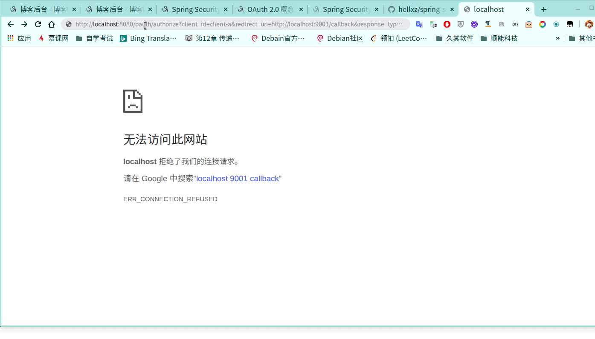Open the purple checkmark badge extension
Image resolution: width=595 pixels, height=339 pixels.
[x=474, y=24]
